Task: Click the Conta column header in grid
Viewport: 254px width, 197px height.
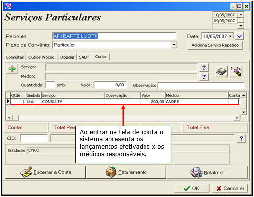Action: coord(235,95)
